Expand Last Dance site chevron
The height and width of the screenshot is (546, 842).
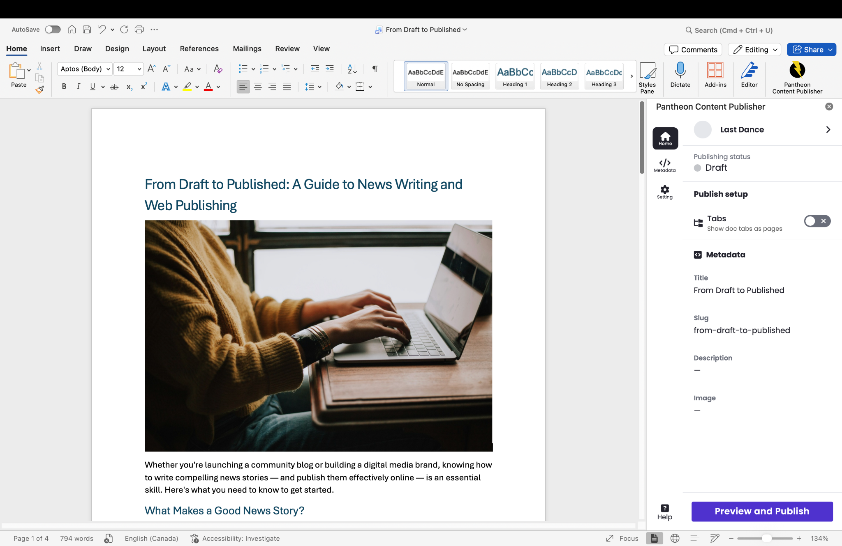click(828, 130)
